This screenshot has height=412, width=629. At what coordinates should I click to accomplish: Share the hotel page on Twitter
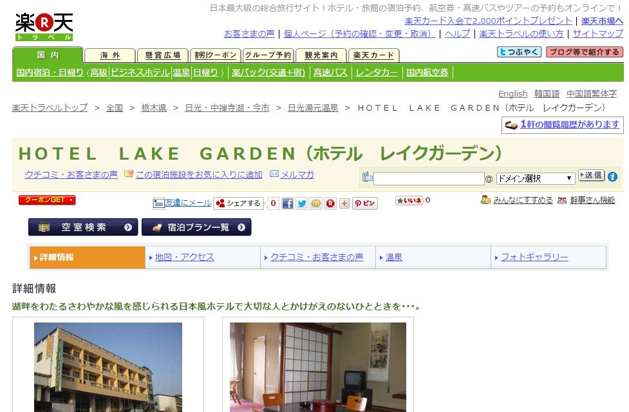302,203
